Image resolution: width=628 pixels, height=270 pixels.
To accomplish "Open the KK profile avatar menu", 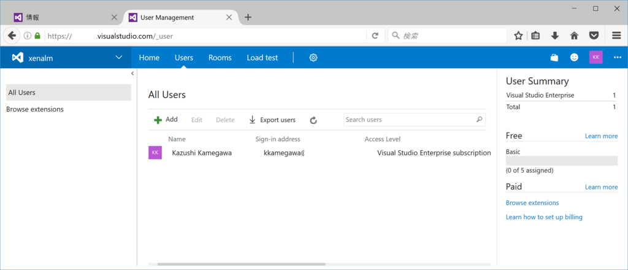I will pos(595,57).
